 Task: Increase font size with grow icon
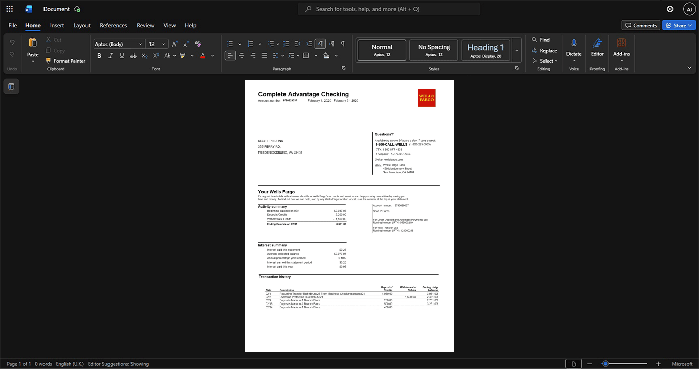(175, 44)
